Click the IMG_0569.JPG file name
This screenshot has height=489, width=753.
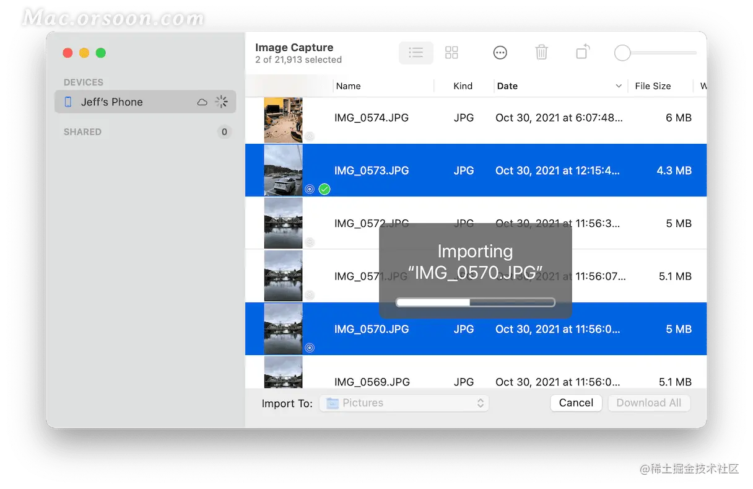(x=372, y=382)
